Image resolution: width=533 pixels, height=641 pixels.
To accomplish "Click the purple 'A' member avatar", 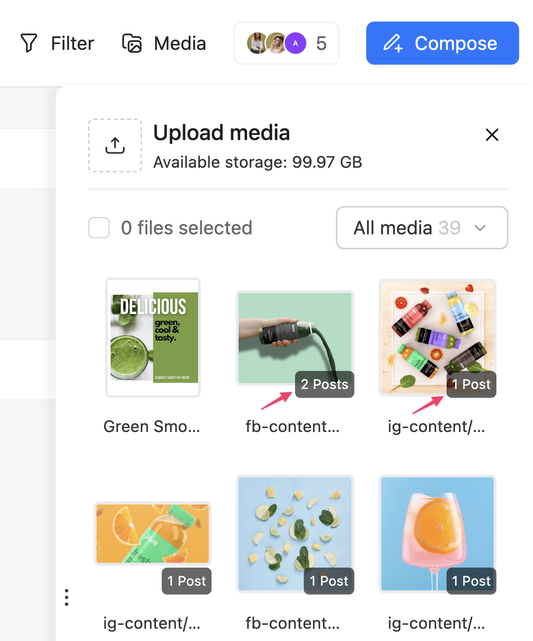I will click(296, 44).
